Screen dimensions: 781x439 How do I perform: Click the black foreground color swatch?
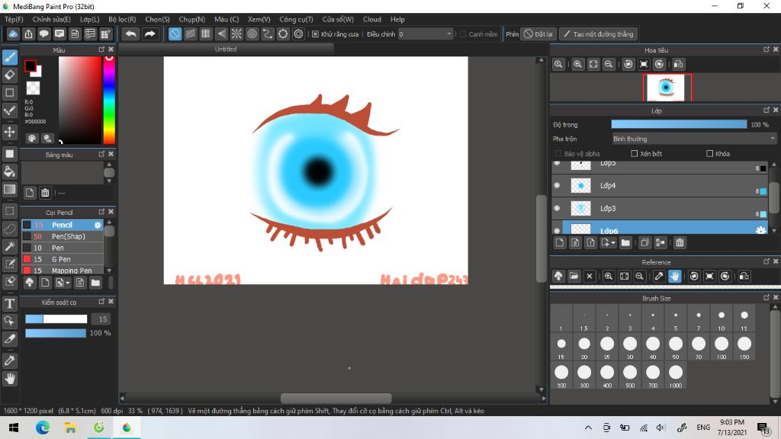(x=31, y=66)
